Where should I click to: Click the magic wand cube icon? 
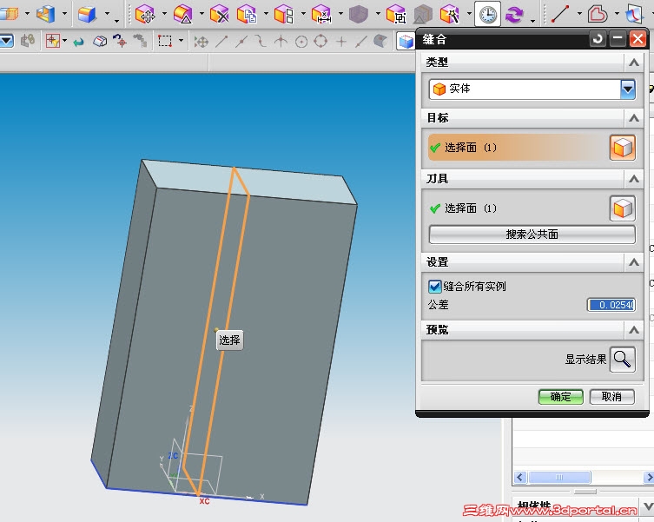pyautogui.click(x=450, y=14)
